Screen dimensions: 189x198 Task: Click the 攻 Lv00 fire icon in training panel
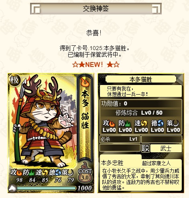point(112,123)
